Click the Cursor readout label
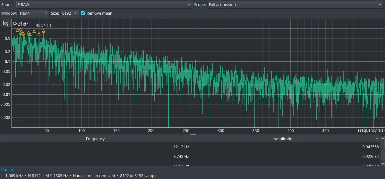385x179 pixels. click(10, 170)
